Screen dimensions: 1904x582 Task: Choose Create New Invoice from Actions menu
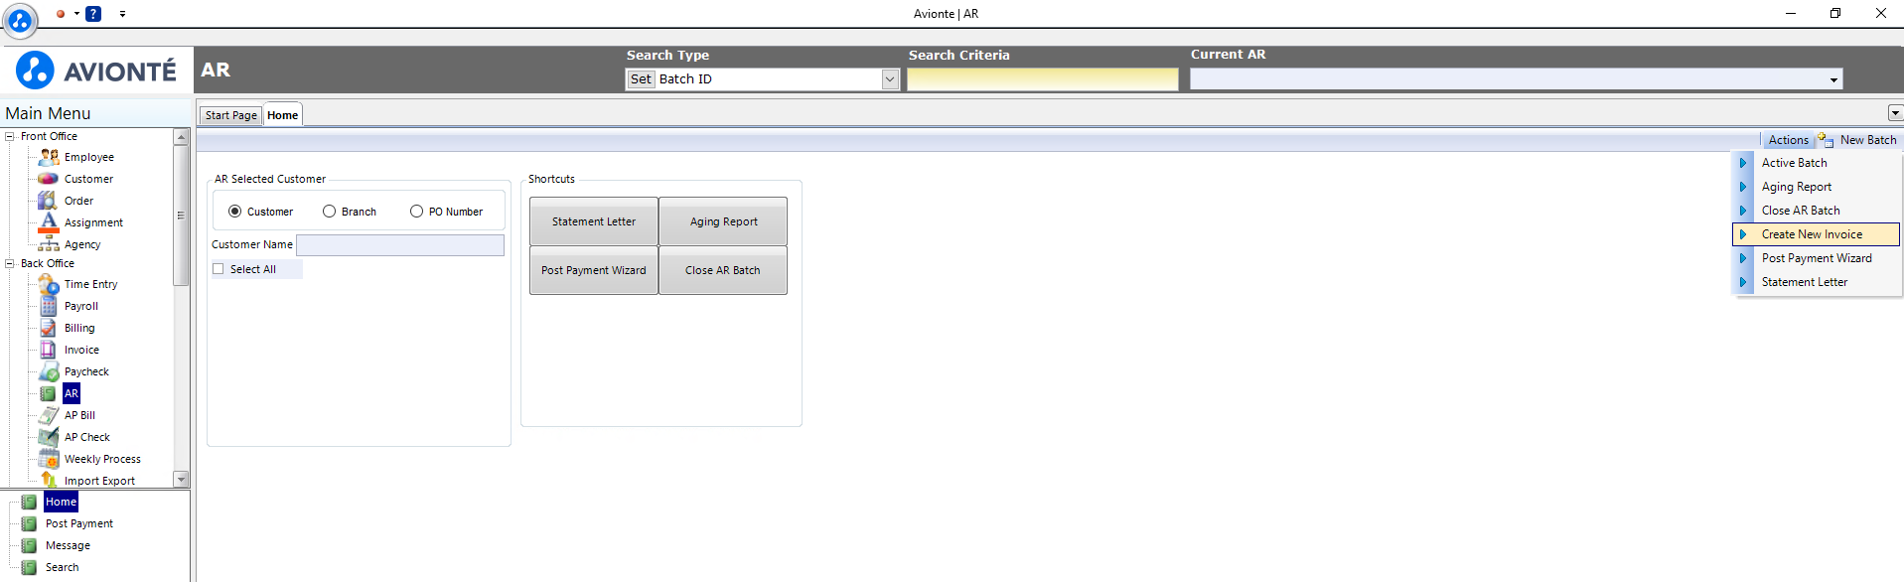(x=1817, y=234)
